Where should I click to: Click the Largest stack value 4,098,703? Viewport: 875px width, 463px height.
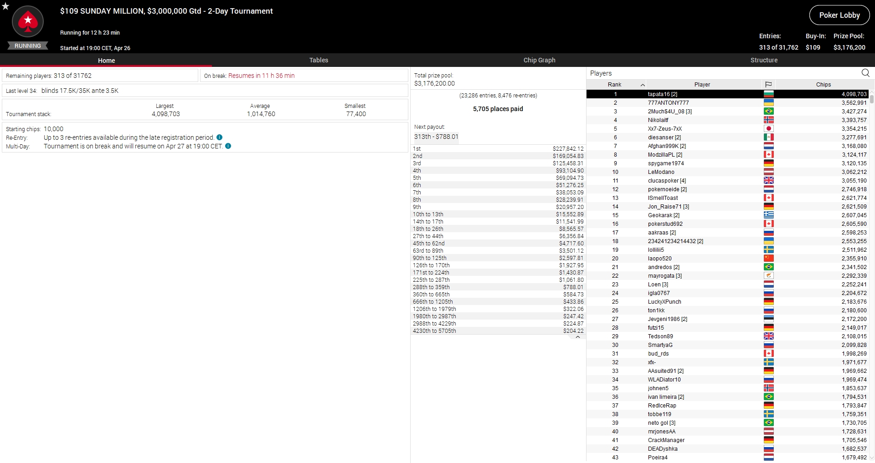point(166,114)
